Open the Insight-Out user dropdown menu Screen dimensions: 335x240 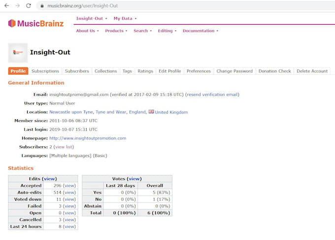tap(92, 18)
